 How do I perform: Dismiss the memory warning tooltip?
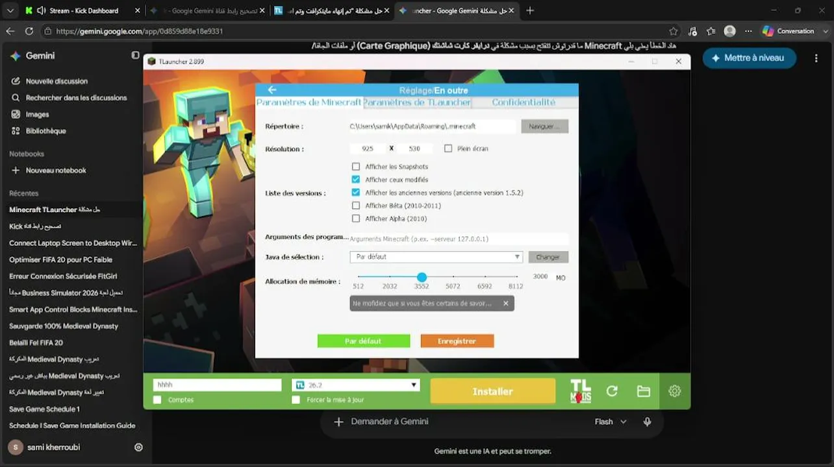pos(506,303)
